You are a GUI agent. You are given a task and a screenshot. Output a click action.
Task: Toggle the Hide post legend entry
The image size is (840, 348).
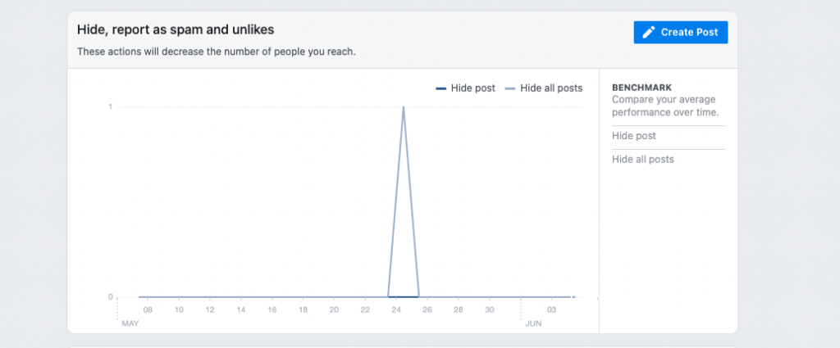tap(466, 88)
